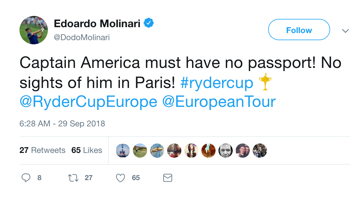
Task: Retweet this tweet using the retweet icon
Action: point(73,178)
